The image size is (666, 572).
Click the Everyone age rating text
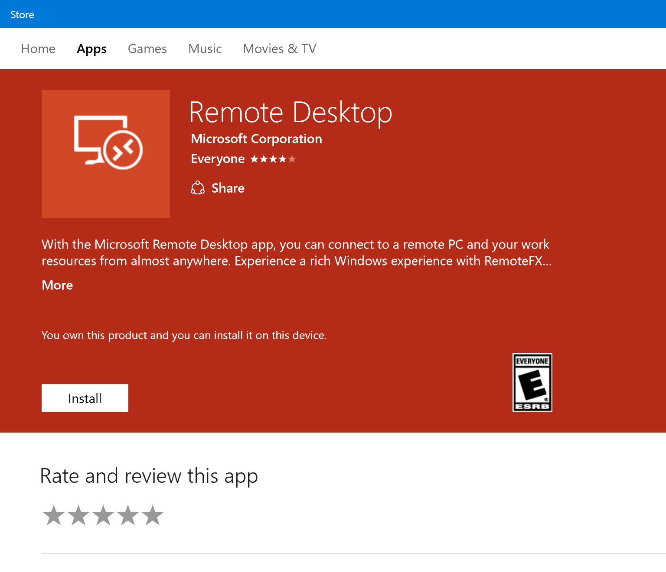(218, 158)
